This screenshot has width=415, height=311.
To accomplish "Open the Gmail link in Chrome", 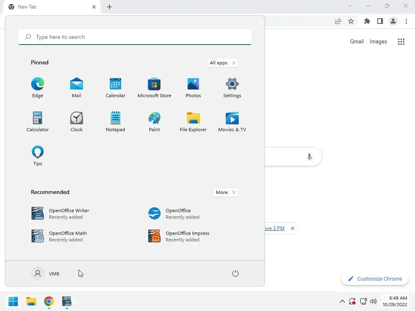I will 357,42.
